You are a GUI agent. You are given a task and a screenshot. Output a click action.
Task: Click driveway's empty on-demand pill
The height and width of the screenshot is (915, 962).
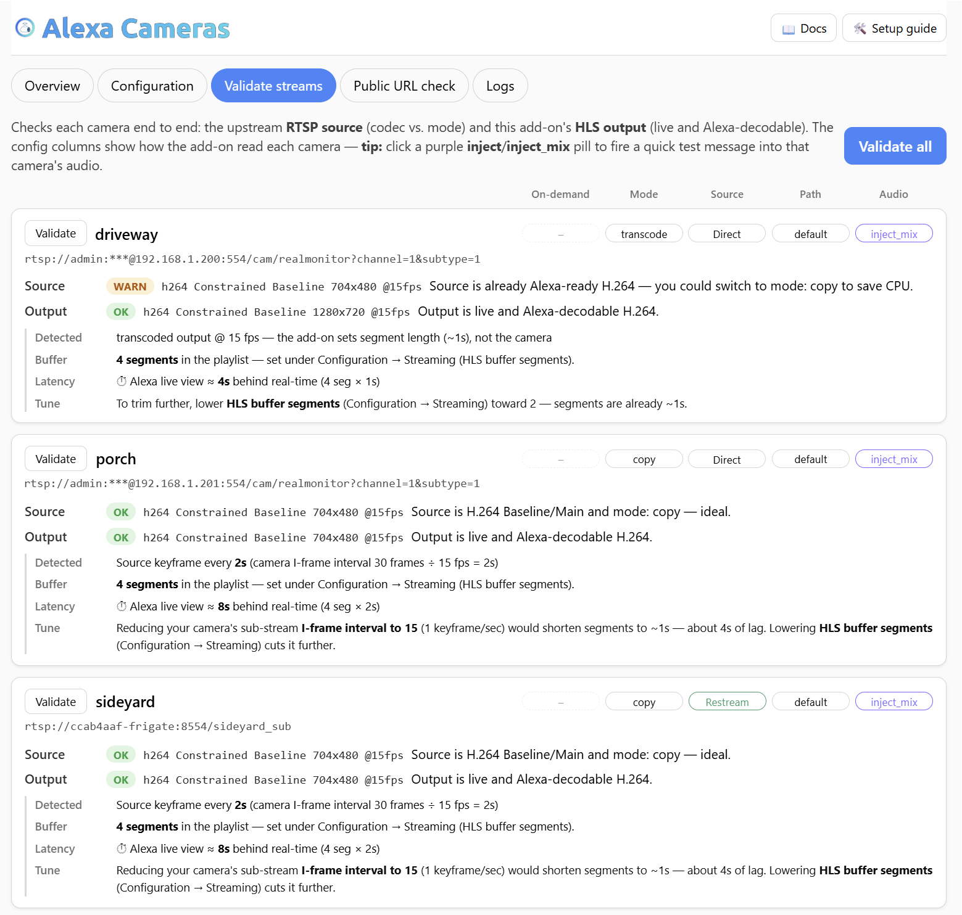(560, 234)
